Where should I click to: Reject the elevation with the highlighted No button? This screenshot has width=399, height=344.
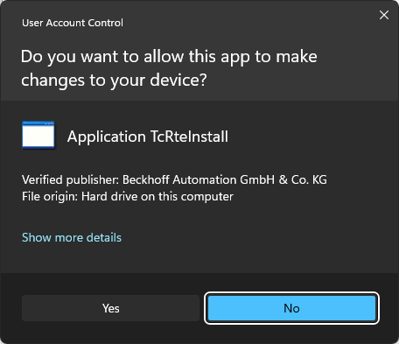point(291,308)
